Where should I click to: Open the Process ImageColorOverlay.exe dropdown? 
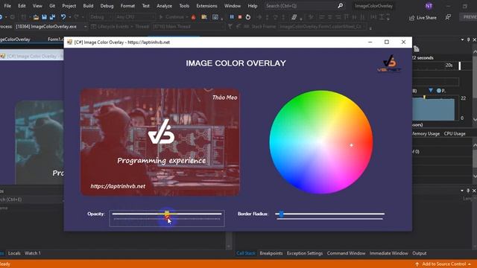[51, 27]
